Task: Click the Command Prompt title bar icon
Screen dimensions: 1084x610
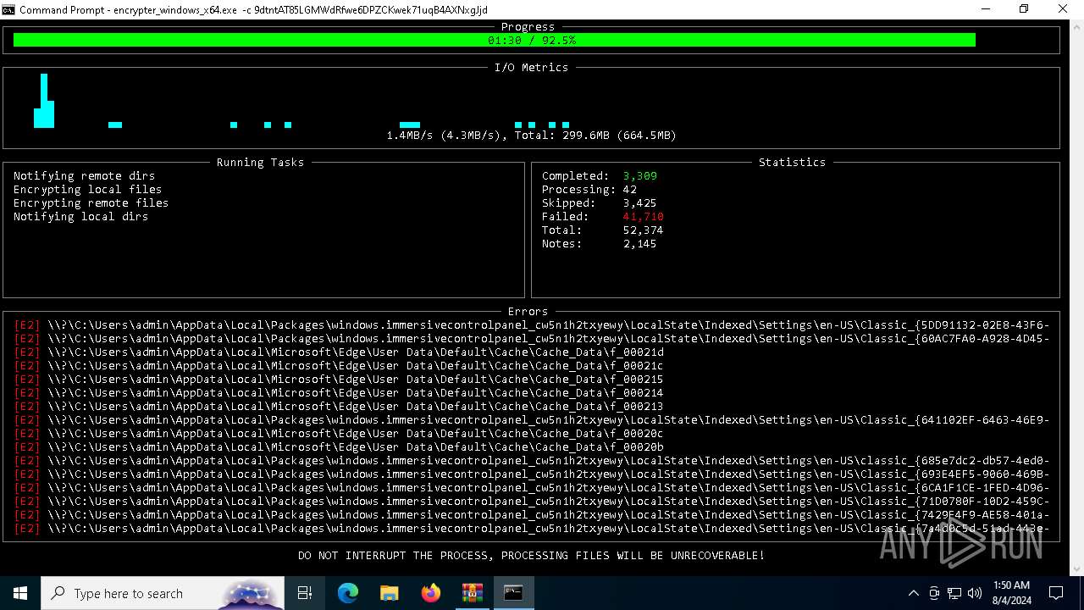Action: click(x=8, y=9)
